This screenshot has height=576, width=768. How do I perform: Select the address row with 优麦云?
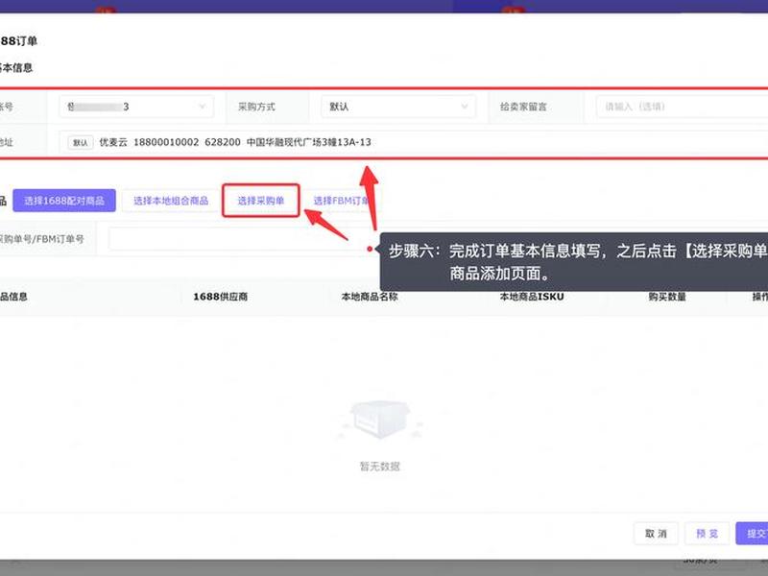pos(413,142)
